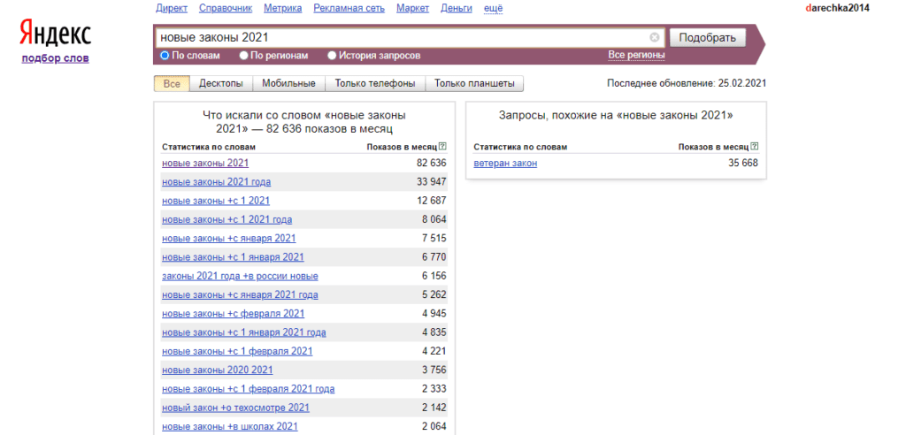906x435 pixels.
Task: Choose the 'История запросов' radio option
Action: pos(332,56)
